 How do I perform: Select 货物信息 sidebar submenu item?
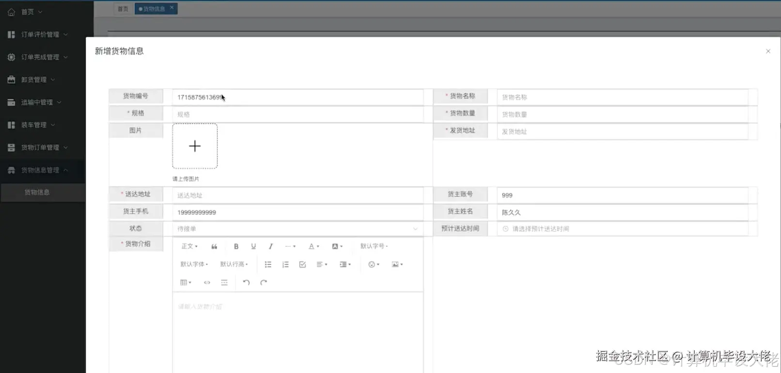click(x=43, y=192)
